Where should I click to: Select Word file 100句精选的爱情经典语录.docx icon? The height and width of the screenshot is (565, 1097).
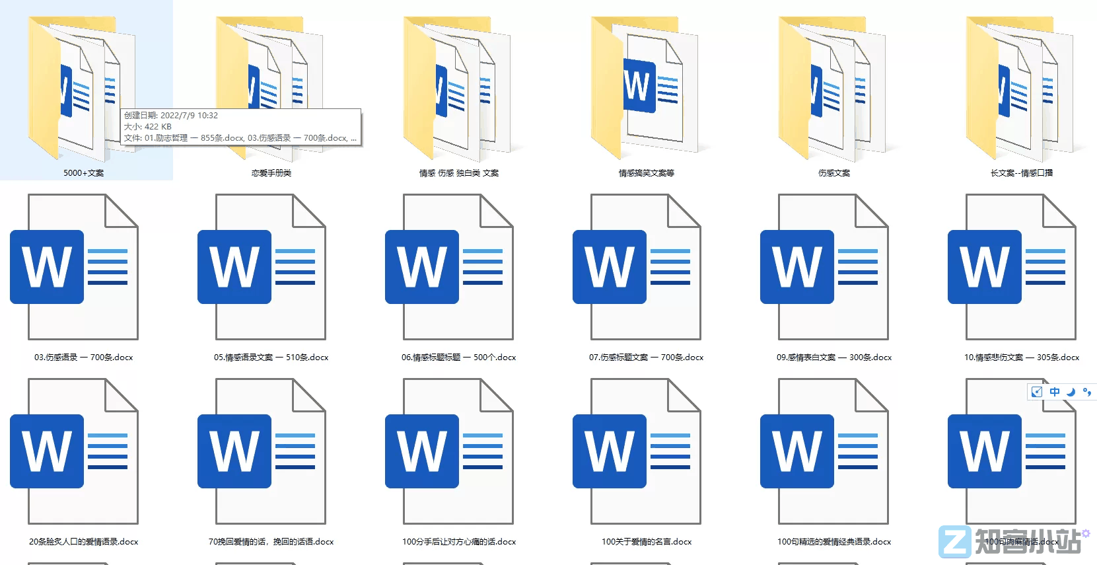point(824,451)
